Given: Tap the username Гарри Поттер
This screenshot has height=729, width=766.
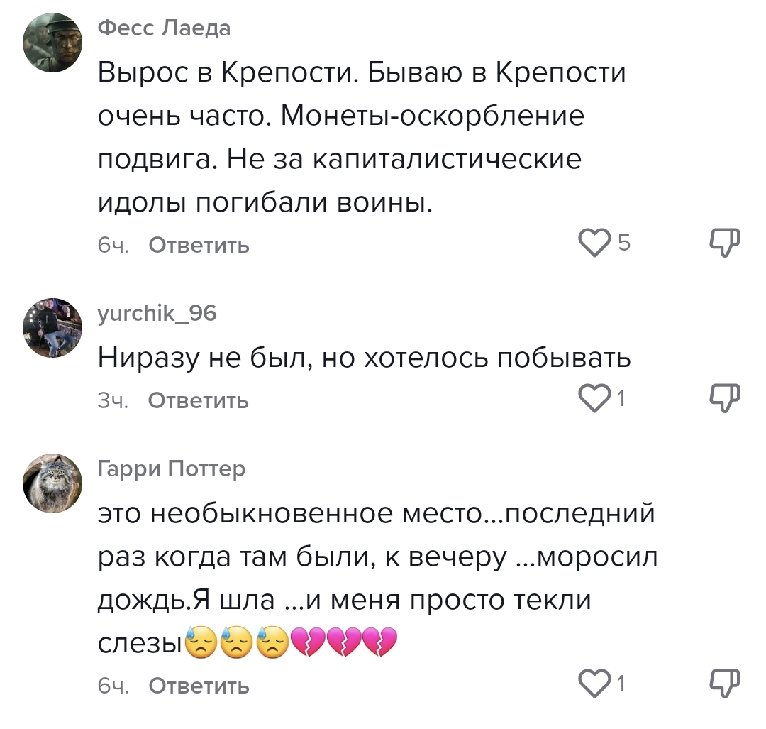Looking at the screenshot, I should (x=171, y=468).
